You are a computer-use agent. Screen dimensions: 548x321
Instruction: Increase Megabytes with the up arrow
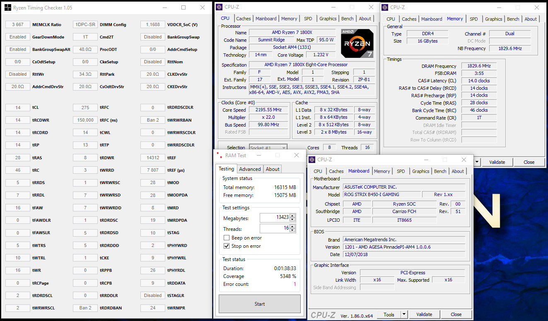tap(292, 216)
